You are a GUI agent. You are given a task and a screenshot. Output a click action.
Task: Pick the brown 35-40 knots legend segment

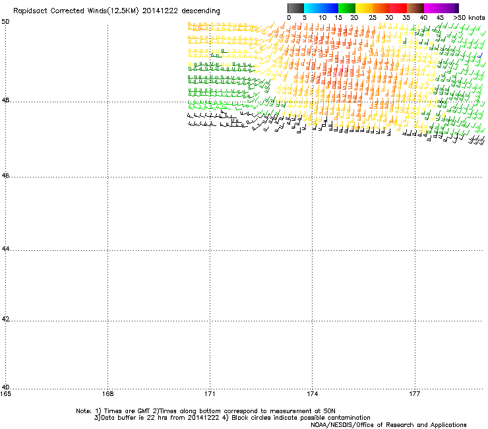tap(415, 8)
